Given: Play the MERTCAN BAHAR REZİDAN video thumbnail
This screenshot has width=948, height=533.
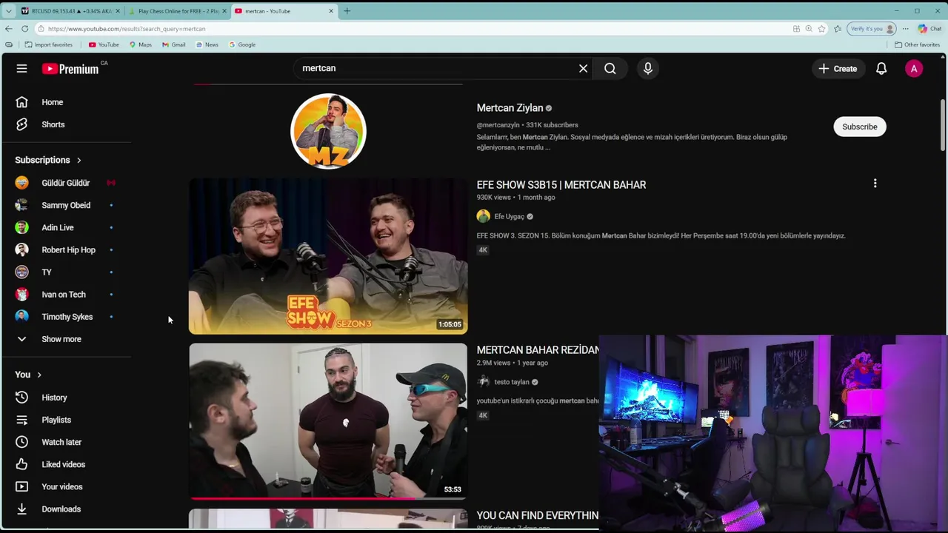Looking at the screenshot, I should point(328,421).
